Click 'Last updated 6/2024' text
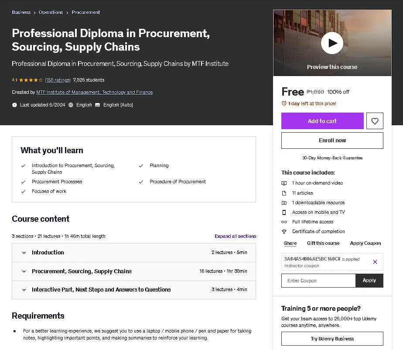The image size is (403, 350). click(x=42, y=105)
